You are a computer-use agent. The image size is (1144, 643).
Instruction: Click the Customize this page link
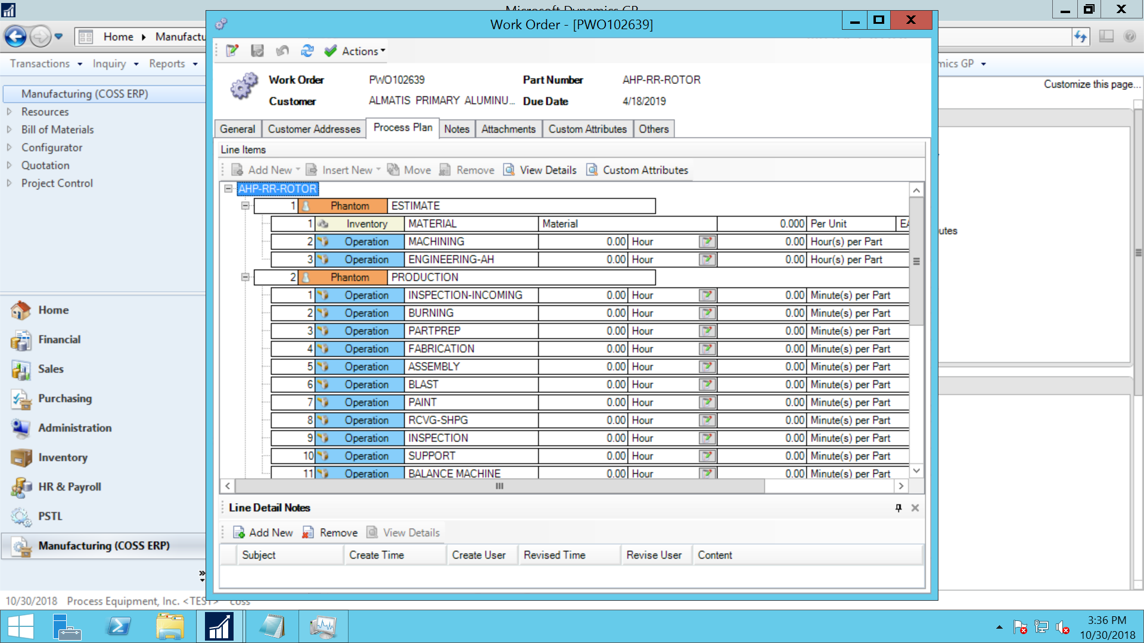coord(1092,85)
